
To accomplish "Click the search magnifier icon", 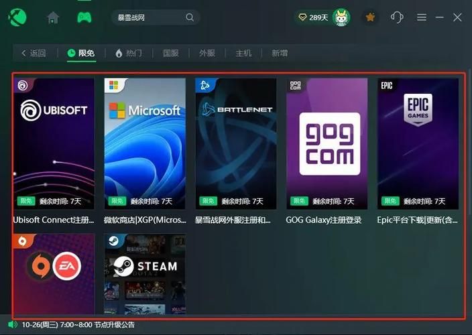I will (x=190, y=17).
